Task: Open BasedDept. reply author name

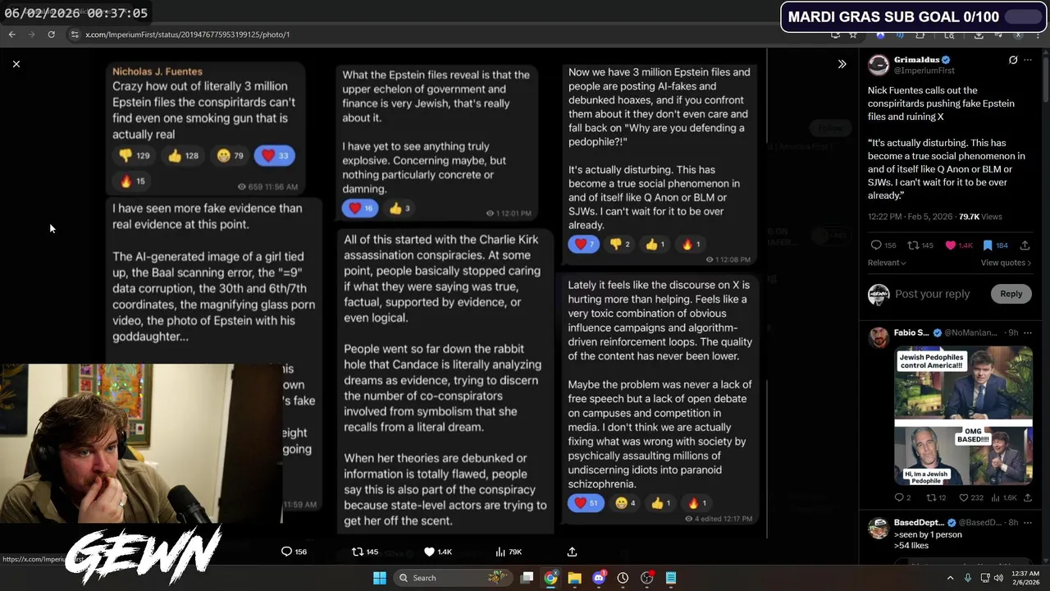Action: click(919, 522)
